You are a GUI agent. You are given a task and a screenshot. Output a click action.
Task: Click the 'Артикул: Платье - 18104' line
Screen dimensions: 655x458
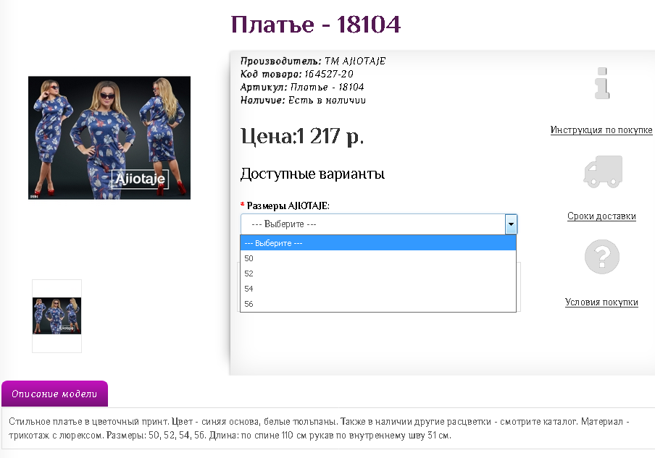point(302,87)
